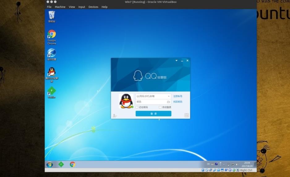
Task: Click VirtualBox mouse integration green arrow icon
Action: click(x=234, y=170)
